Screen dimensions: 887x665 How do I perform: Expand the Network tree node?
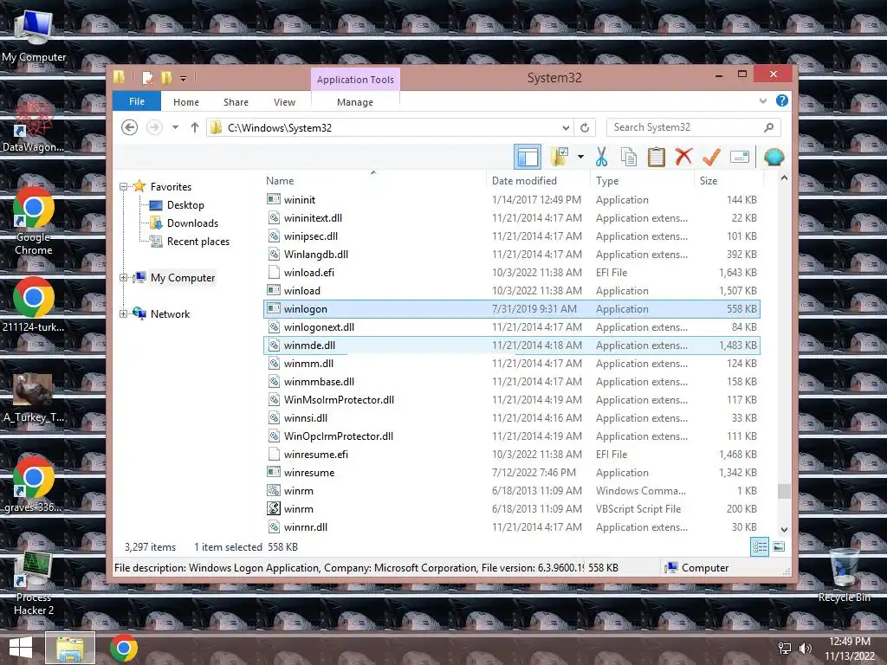(x=123, y=313)
